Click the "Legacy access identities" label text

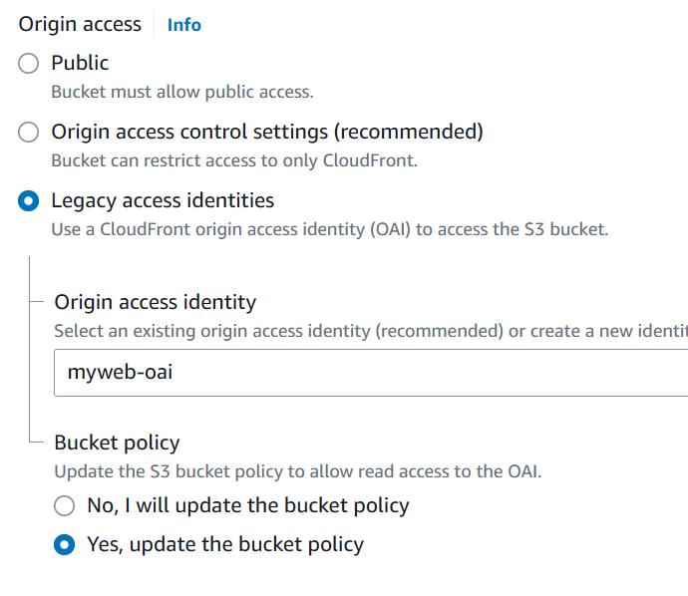click(x=163, y=201)
